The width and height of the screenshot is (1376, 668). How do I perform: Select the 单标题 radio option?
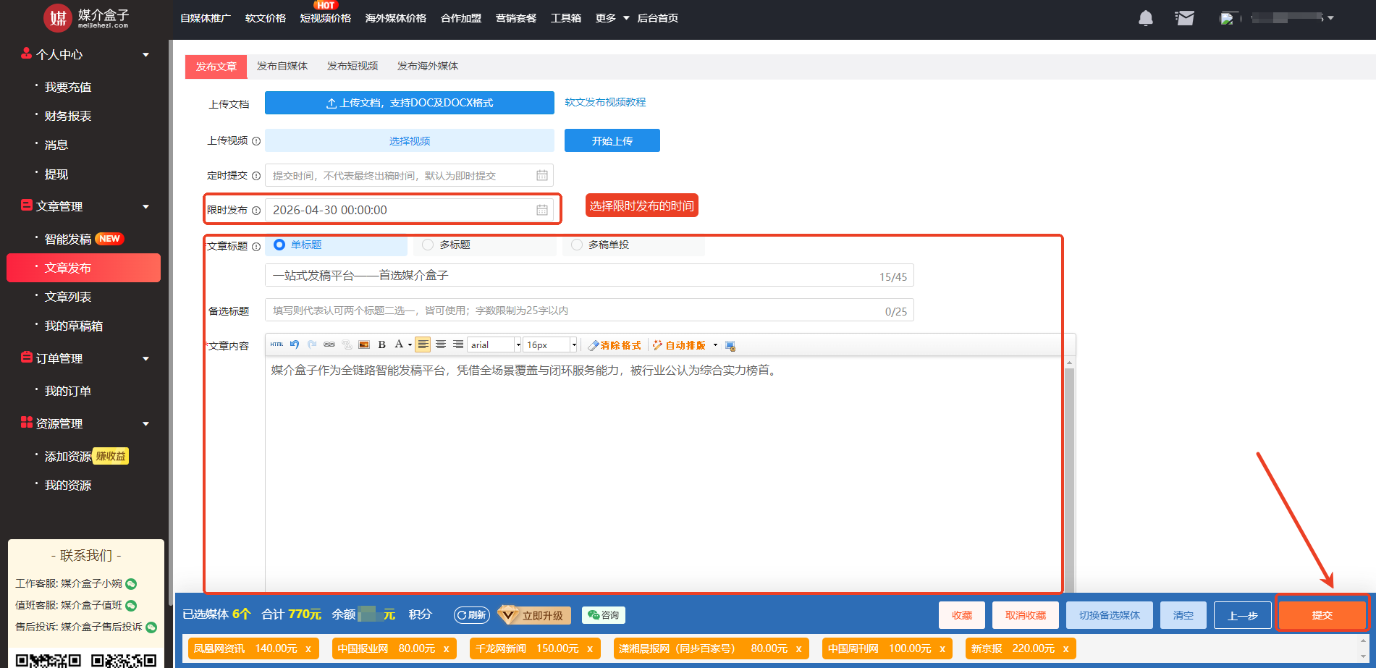tap(279, 245)
